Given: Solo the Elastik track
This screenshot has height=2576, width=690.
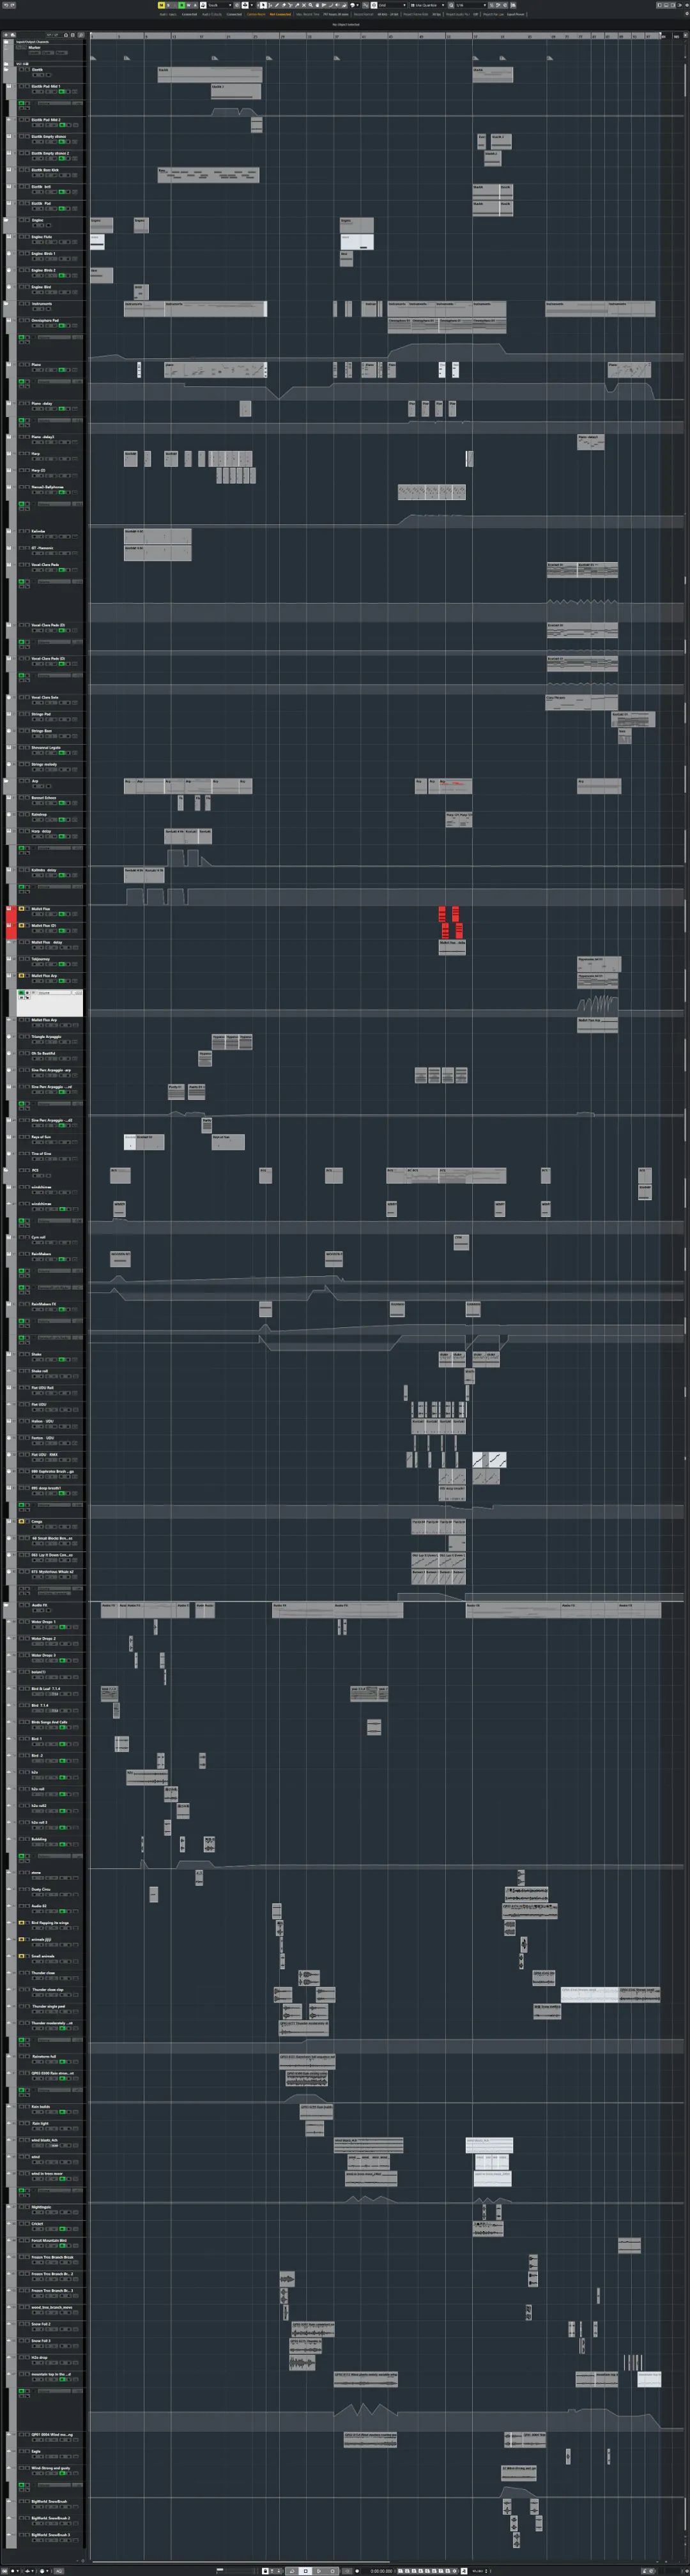Looking at the screenshot, I should [27, 70].
